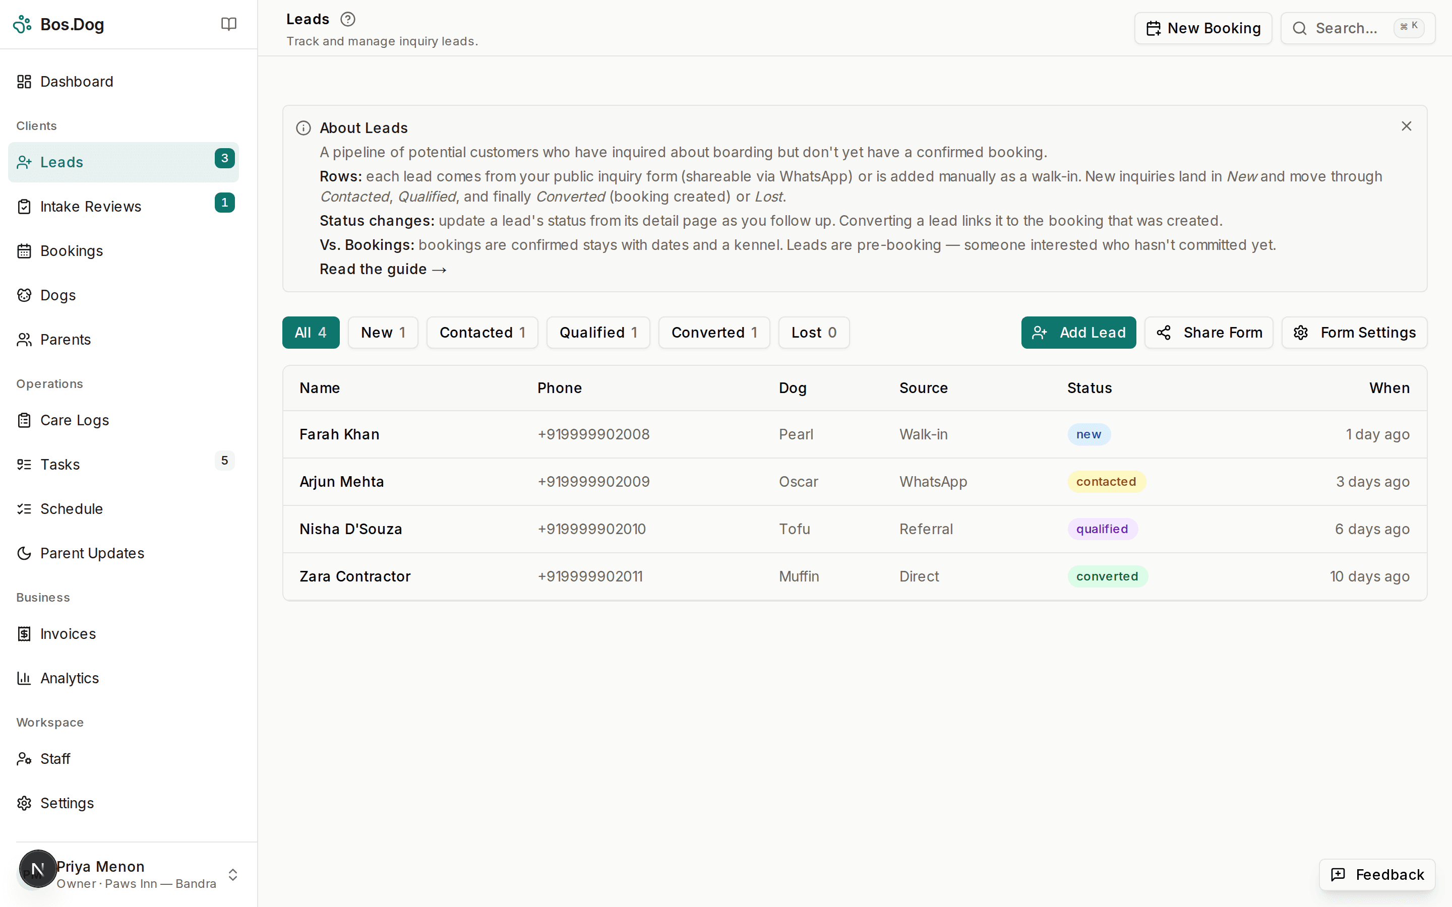Click the Parents people icon
Screen dimensions: 1452x907
point(24,340)
